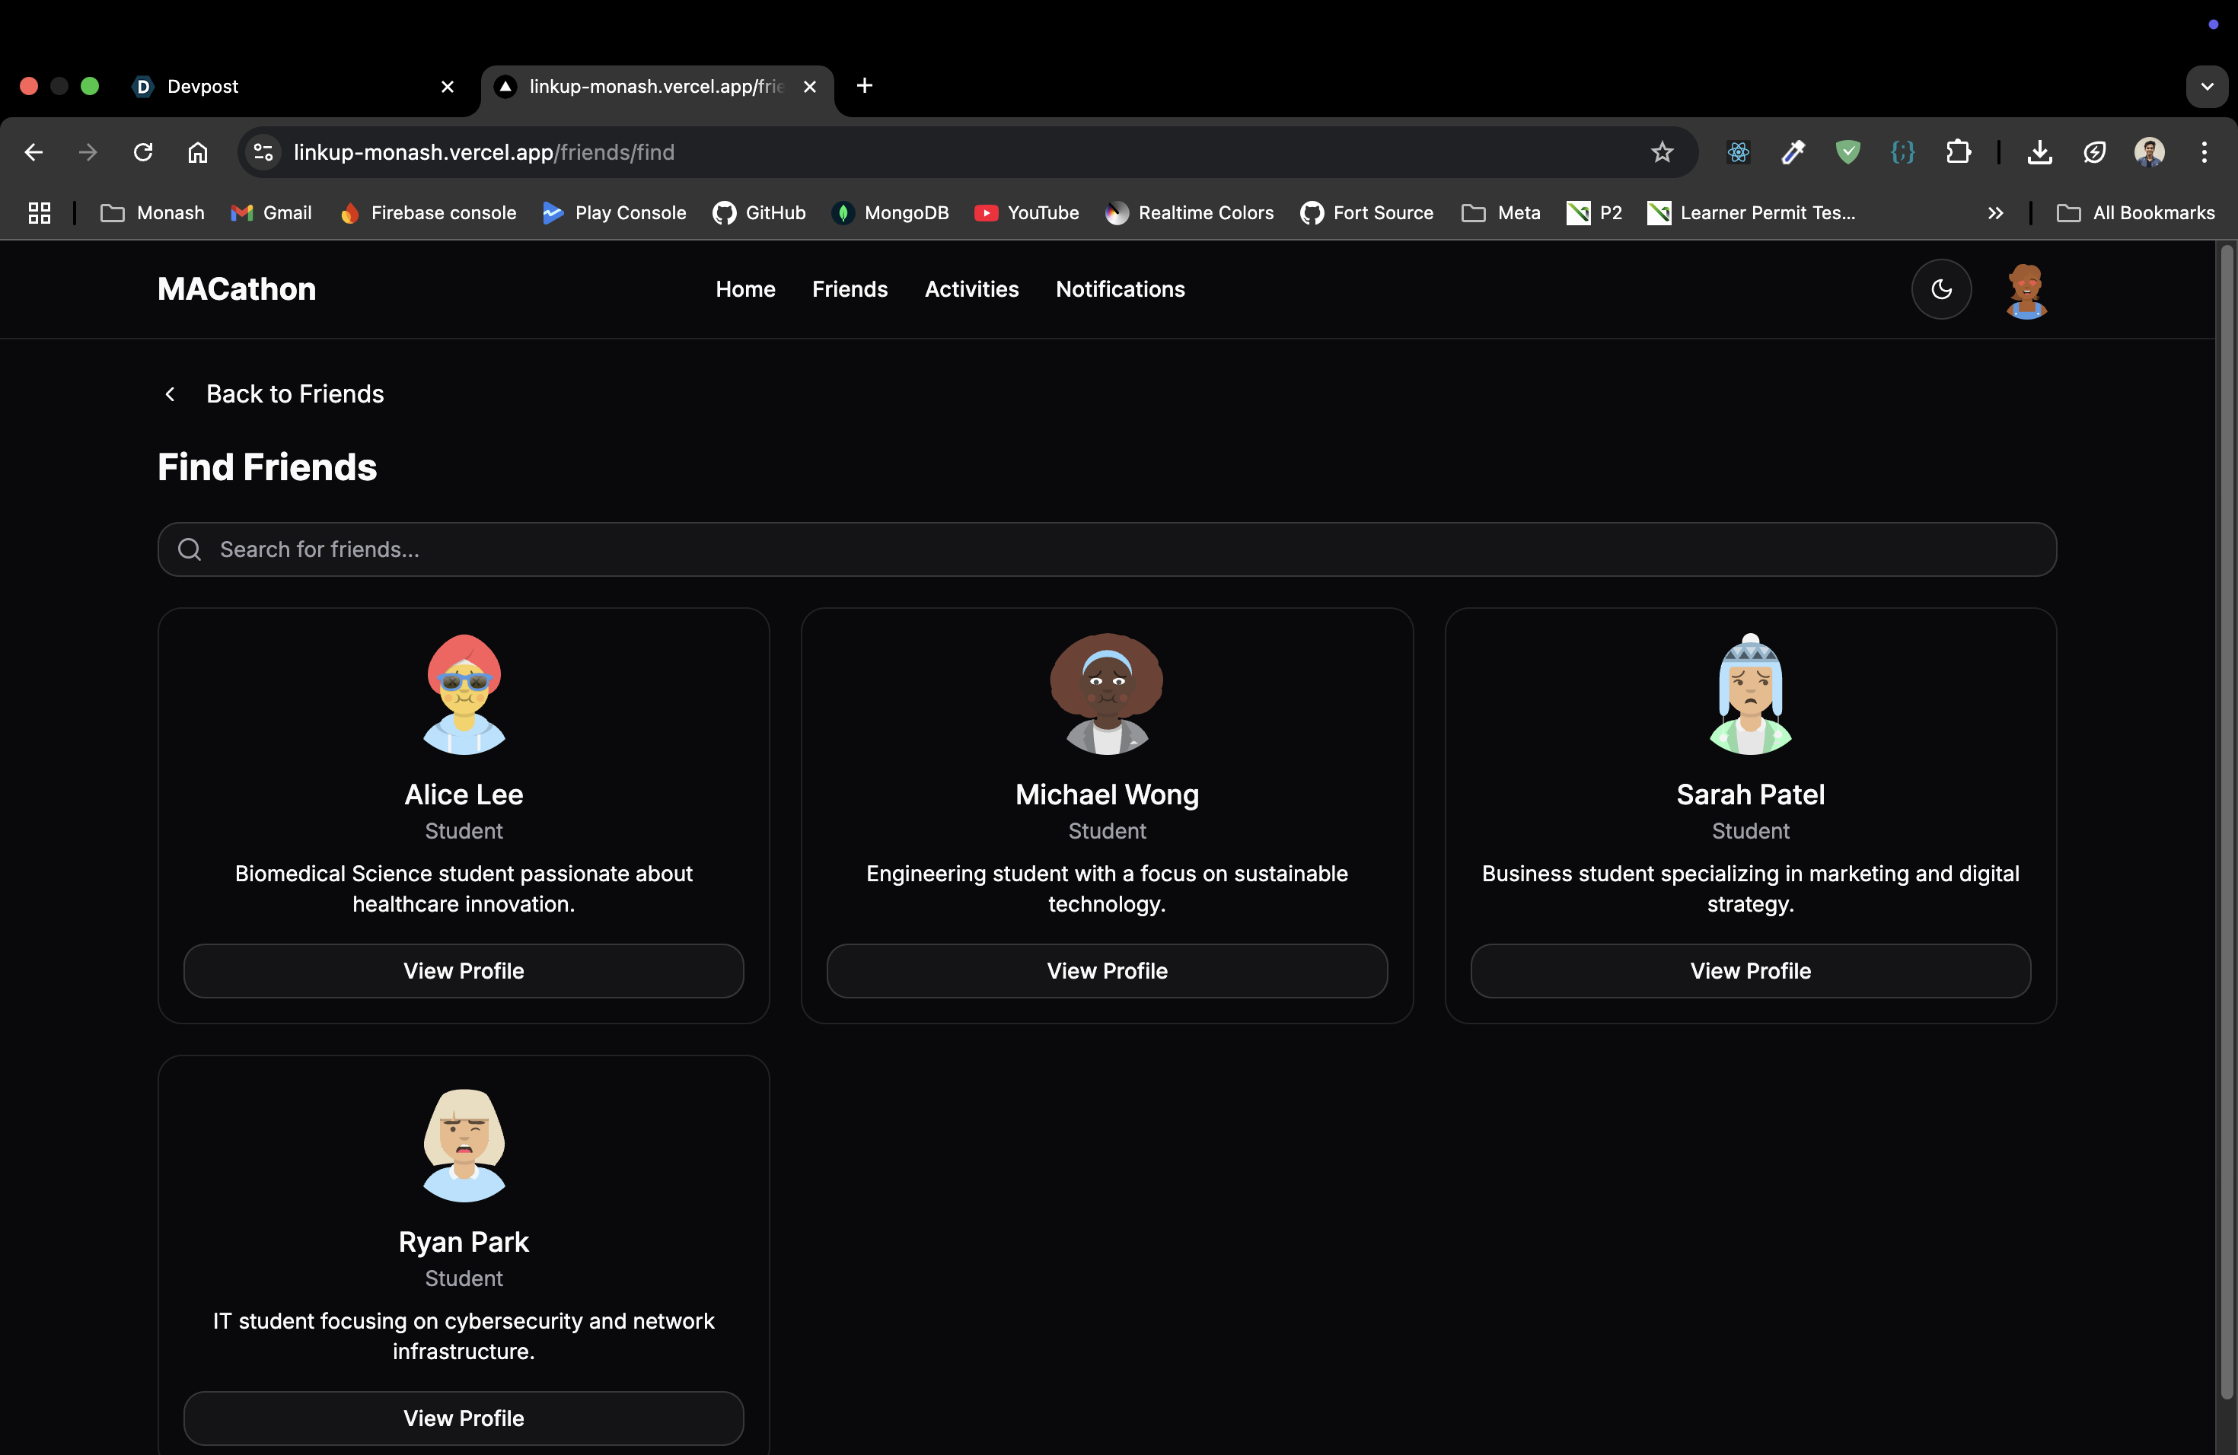Image resolution: width=2238 pixels, height=1455 pixels.
Task: Bookmark this page with the star icon
Action: coord(1663,152)
